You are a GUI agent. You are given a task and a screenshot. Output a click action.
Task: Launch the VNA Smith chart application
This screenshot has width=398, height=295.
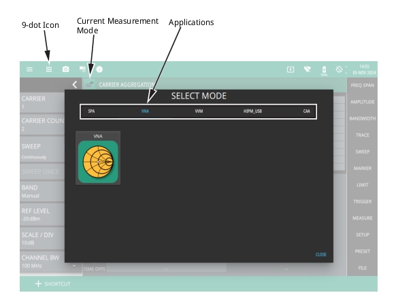pos(98,158)
